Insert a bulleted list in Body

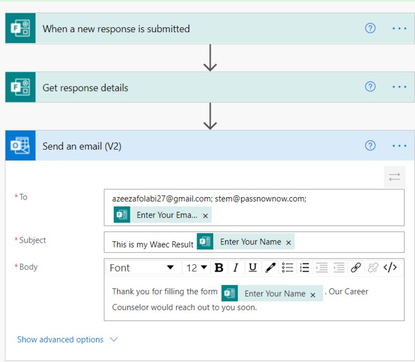click(x=287, y=268)
